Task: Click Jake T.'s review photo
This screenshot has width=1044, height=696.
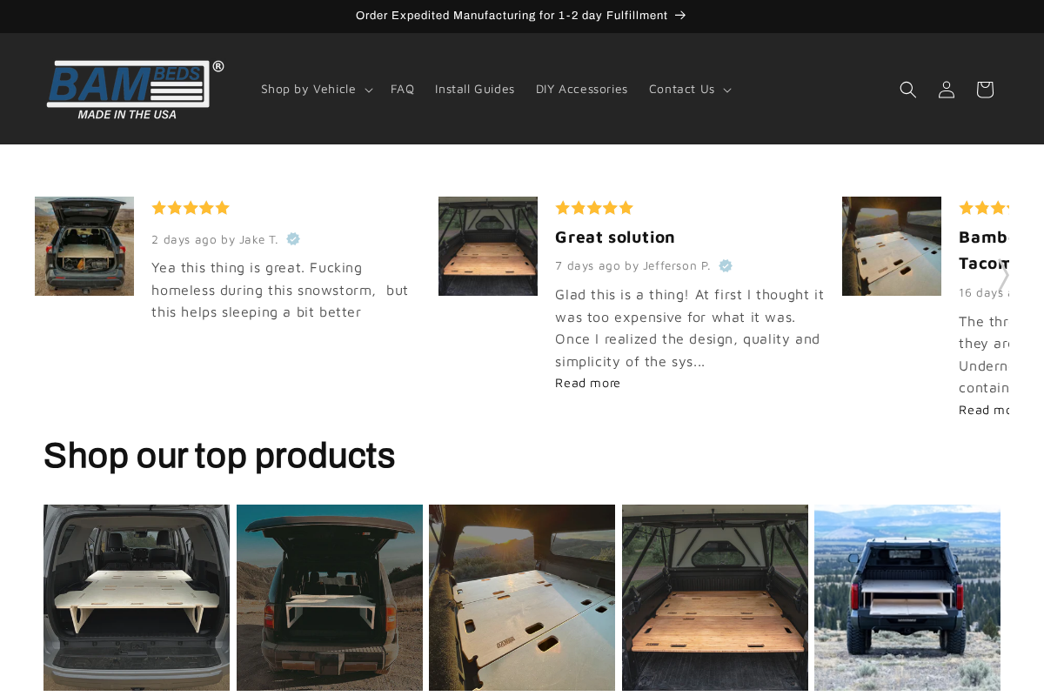Action: tap(84, 246)
